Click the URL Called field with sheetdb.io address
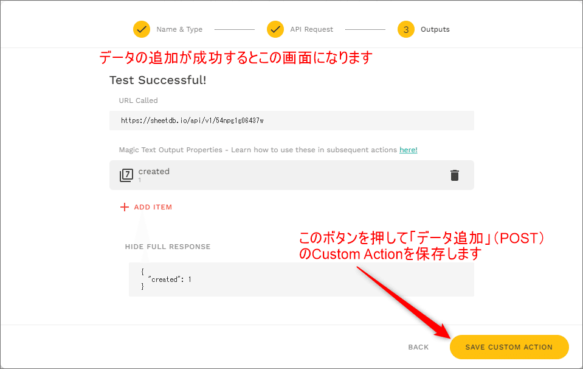The height and width of the screenshot is (369, 583). pyautogui.click(x=292, y=121)
